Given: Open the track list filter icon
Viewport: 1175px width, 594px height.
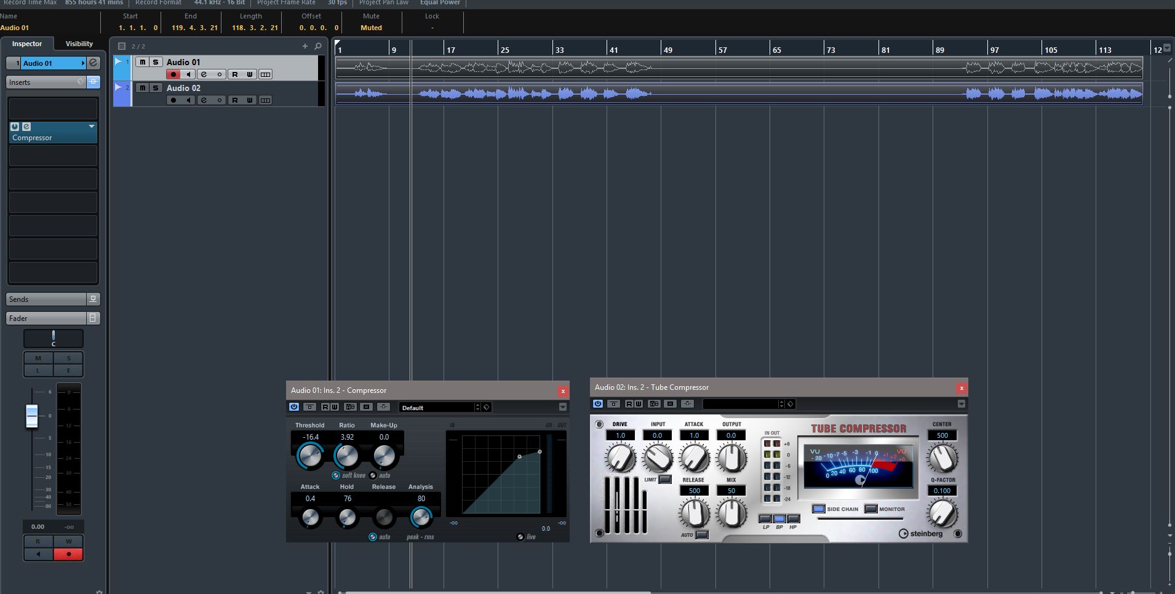Looking at the screenshot, I should tap(122, 46).
